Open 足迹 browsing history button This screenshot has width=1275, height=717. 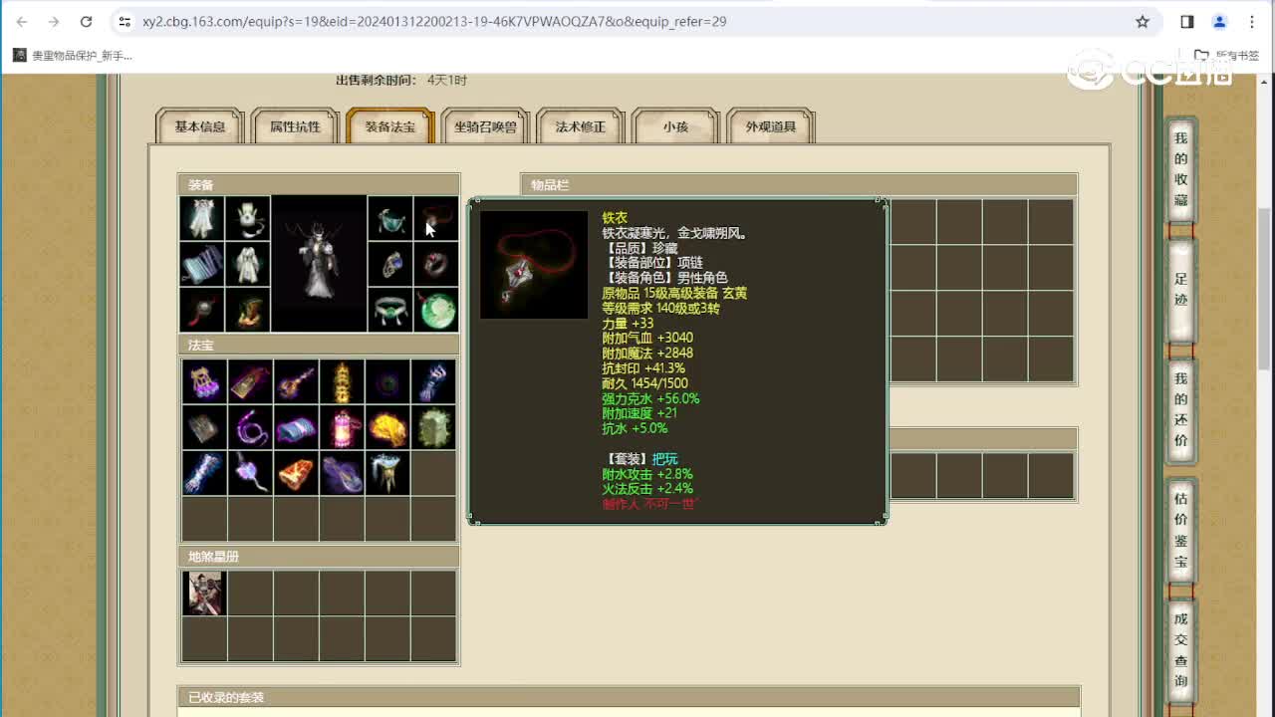pyautogui.click(x=1181, y=290)
